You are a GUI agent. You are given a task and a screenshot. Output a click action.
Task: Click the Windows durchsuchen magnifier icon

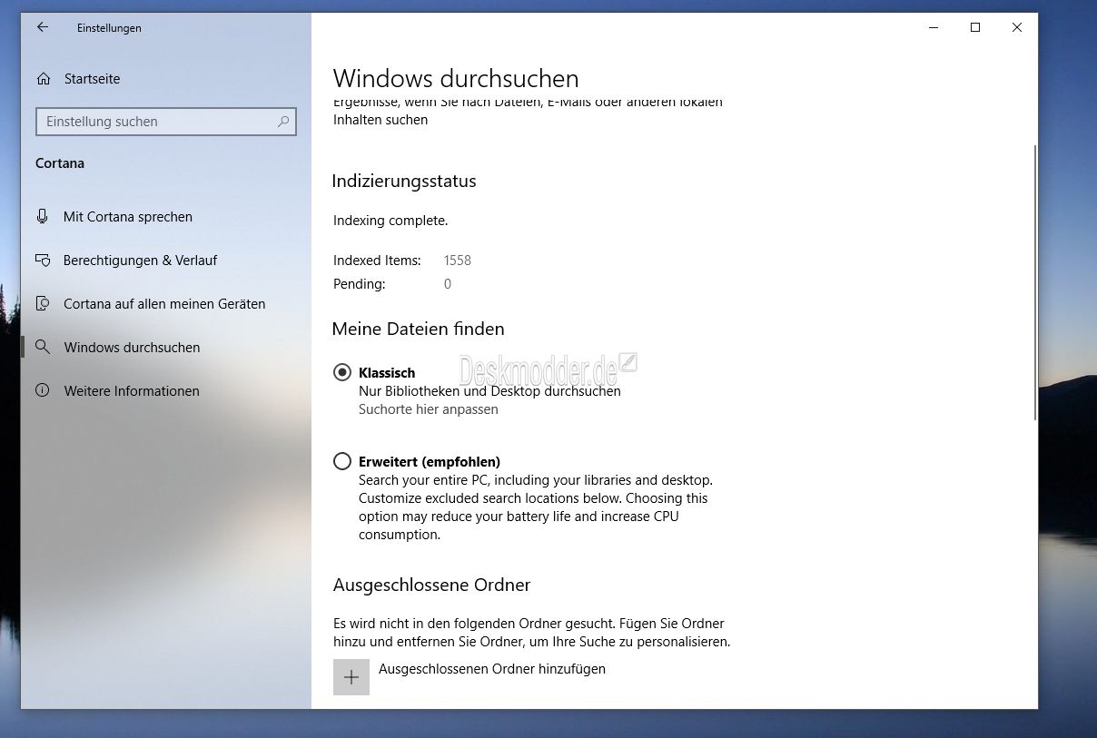pyautogui.click(x=43, y=347)
